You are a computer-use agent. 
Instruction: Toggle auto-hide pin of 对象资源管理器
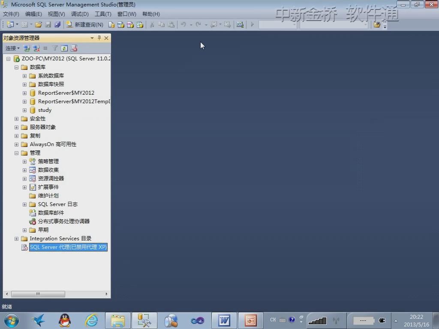99,38
